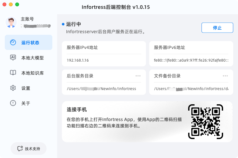Open three-dot menu of 文件备份目录
The height and width of the screenshot is (158, 238).
pyautogui.click(x=225, y=76)
